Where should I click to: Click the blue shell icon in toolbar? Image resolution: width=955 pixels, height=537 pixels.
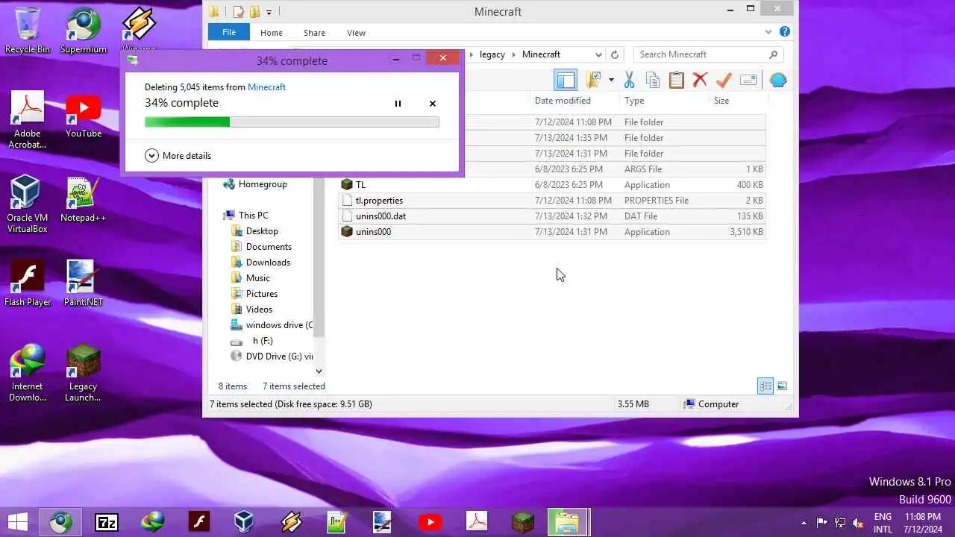pyautogui.click(x=778, y=80)
